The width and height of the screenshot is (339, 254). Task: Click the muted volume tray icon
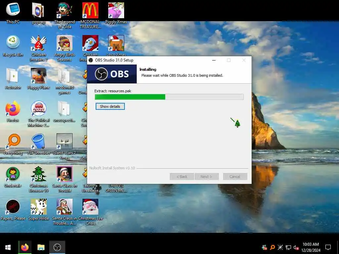tap(296, 247)
